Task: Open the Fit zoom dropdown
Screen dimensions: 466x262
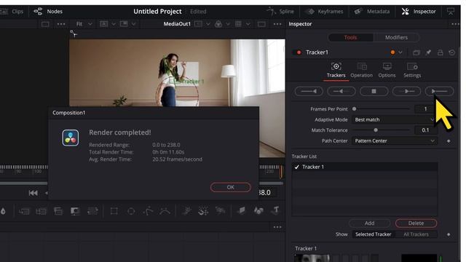Action: (x=84, y=24)
